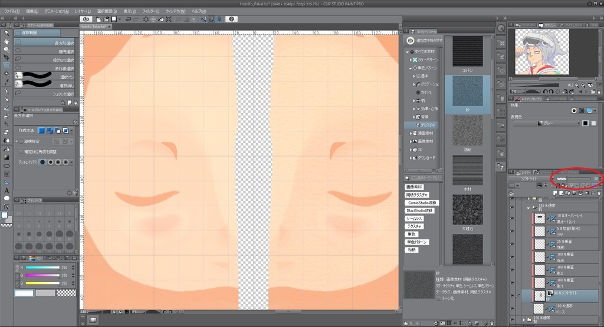Screen dimensions: 604x327
Task: Toggle visibility of ツヤ layer
Action: point(512,231)
